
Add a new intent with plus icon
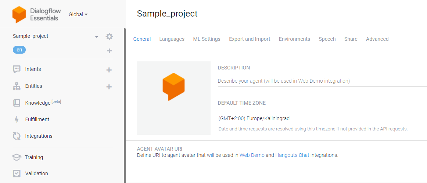click(109, 70)
